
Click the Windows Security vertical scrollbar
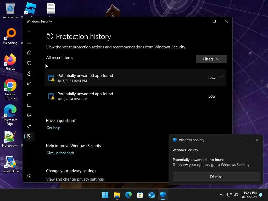231,82
